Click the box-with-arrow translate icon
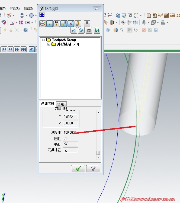This screenshot has width=180, height=203. [28, 22]
